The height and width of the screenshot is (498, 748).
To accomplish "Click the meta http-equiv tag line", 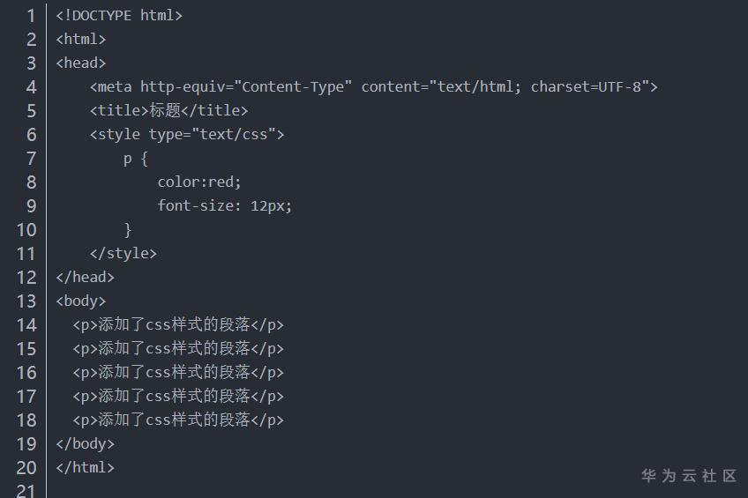I will pyautogui.click(x=373, y=87).
